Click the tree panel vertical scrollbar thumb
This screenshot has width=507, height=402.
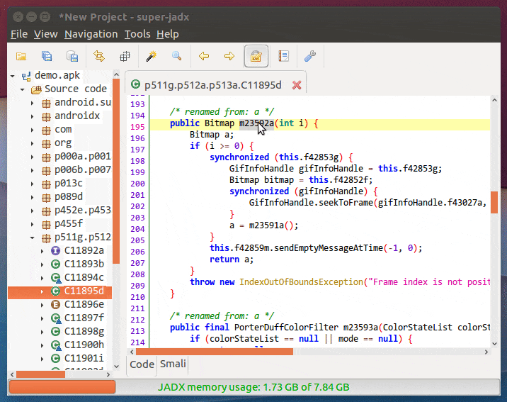[116, 171]
